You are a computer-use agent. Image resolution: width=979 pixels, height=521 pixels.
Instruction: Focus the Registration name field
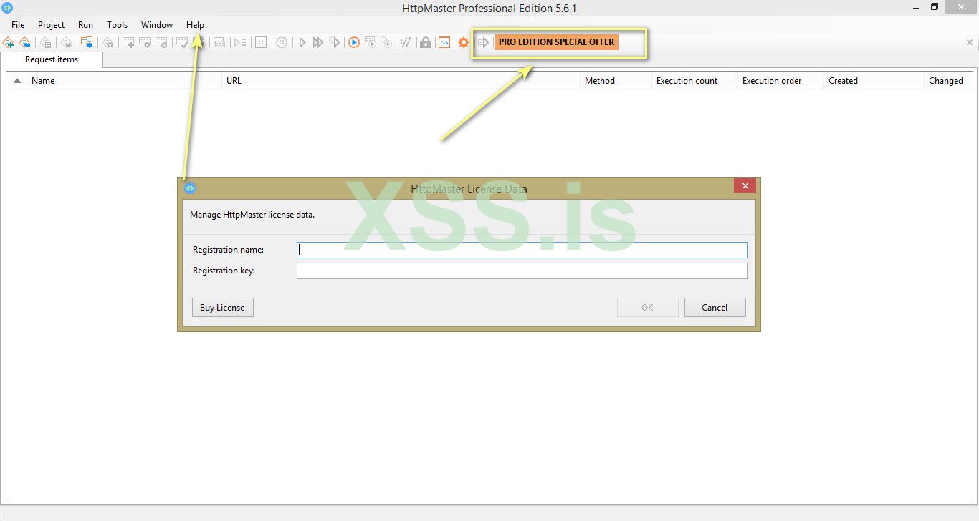click(x=522, y=250)
